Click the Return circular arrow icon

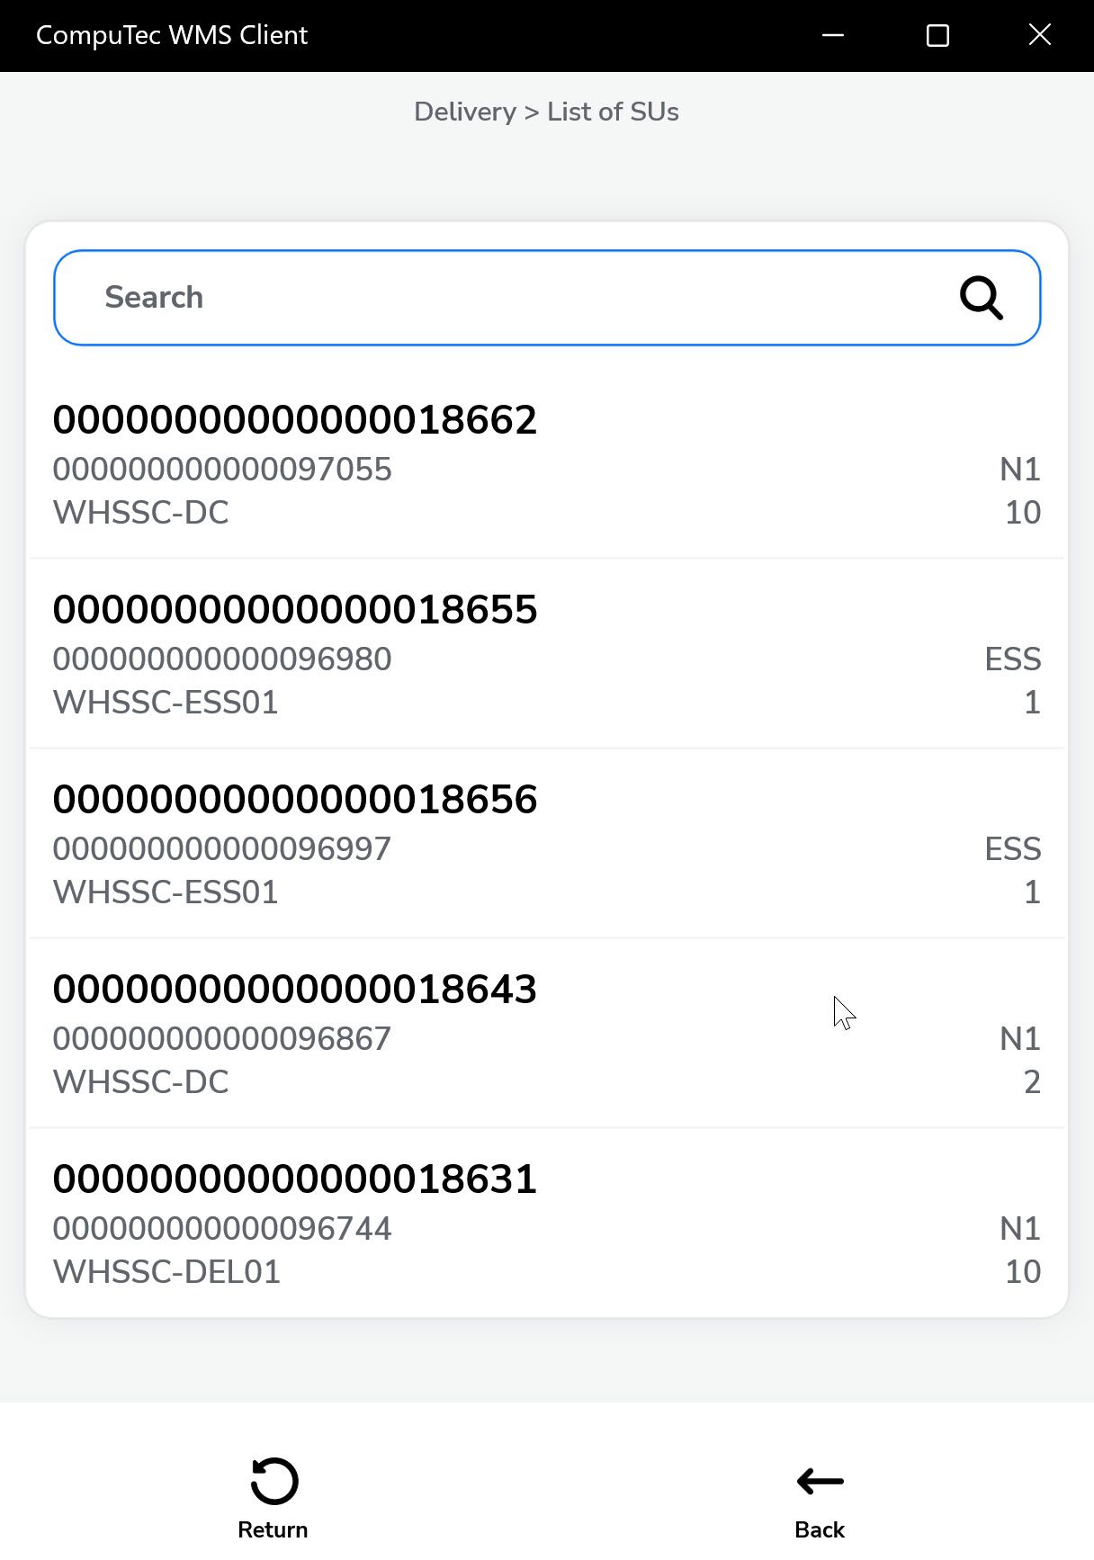(273, 1481)
